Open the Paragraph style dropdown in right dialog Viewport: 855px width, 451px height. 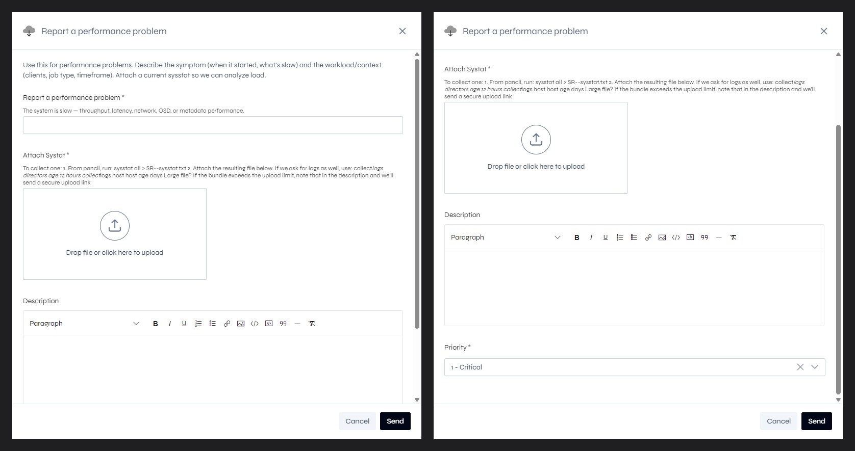[506, 237]
